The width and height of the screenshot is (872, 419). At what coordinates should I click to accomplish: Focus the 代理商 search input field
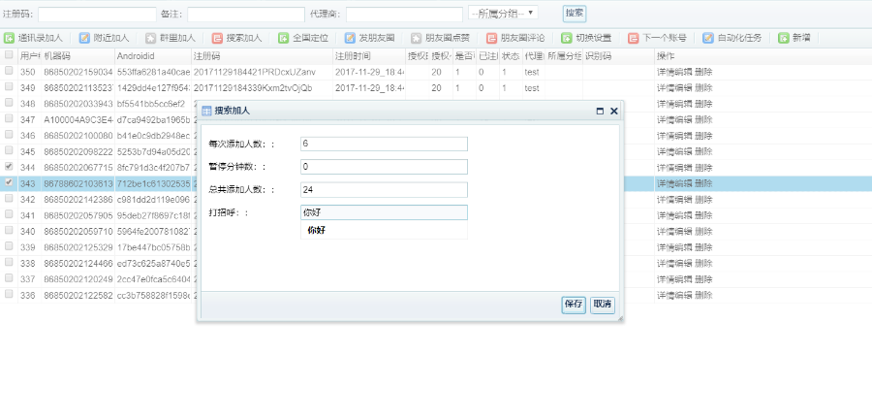(x=404, y=14)
